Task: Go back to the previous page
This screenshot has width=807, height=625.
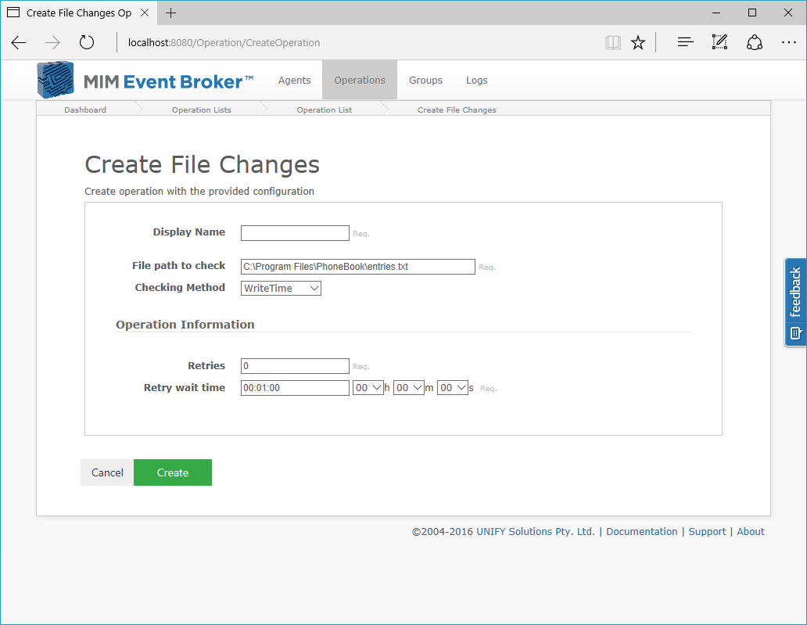Action: pos(19,43)
